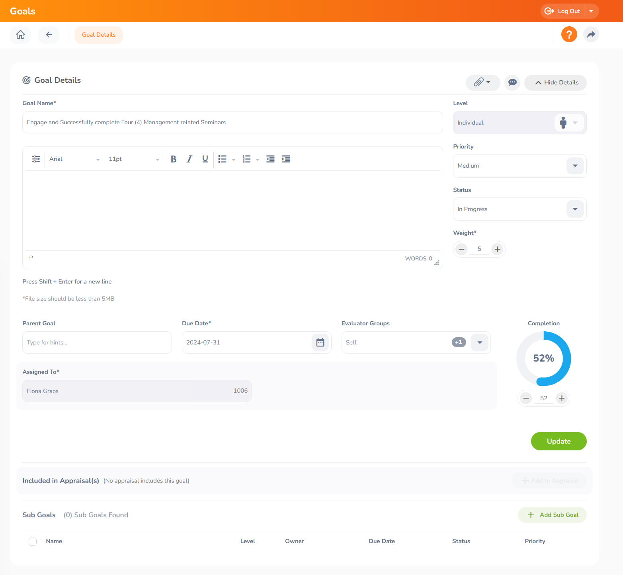
Task: Expand the Status dropdown showing In Progress
Action: tap(575, 209)
